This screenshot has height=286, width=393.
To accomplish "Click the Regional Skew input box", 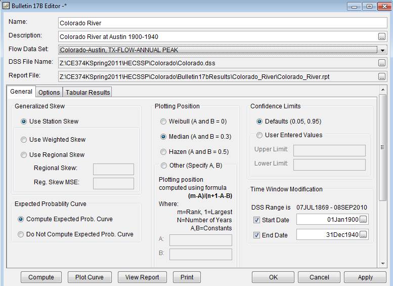I will click(113, 170).
